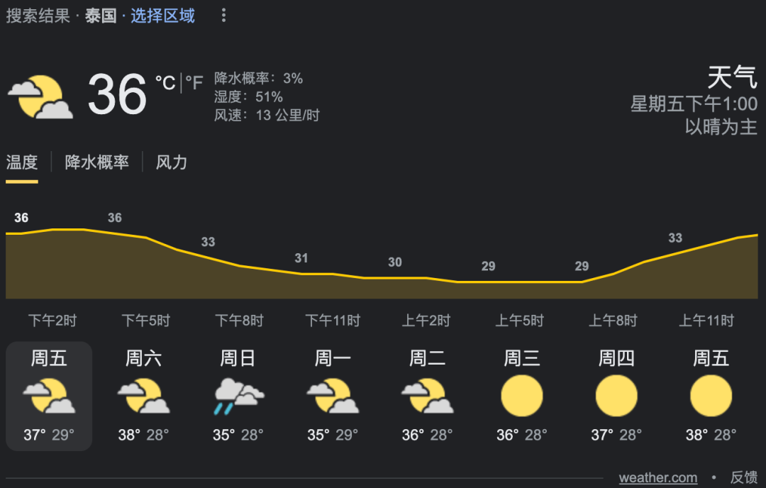
Task: Click the current weather partly cloudy icon
Action: click(40, 96)
